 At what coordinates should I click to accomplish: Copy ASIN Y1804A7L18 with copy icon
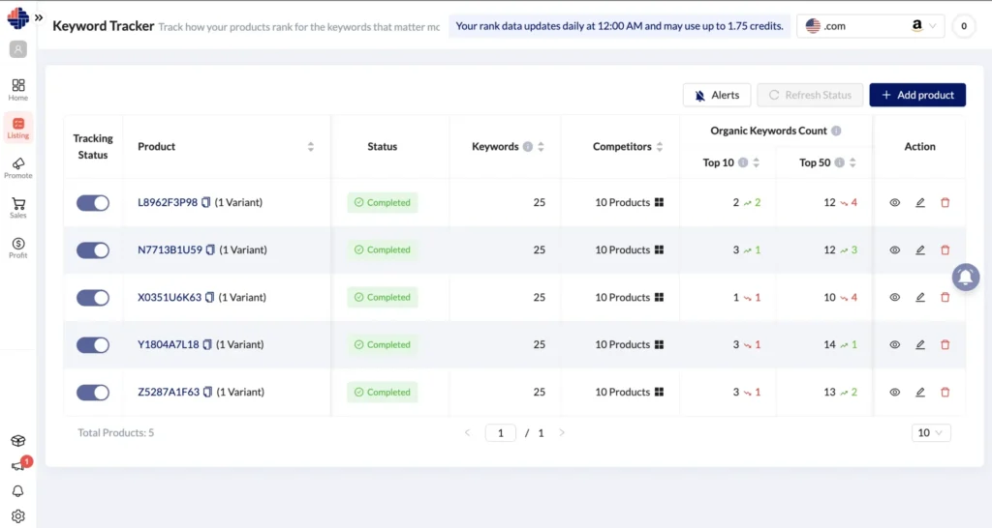[207, 344]
